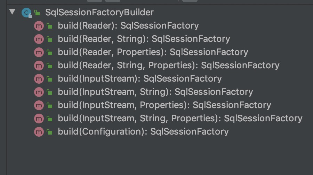313x175 pixels.
Task: Select build(Reader, Properties) method entry
Action: (x=153, y=52)
